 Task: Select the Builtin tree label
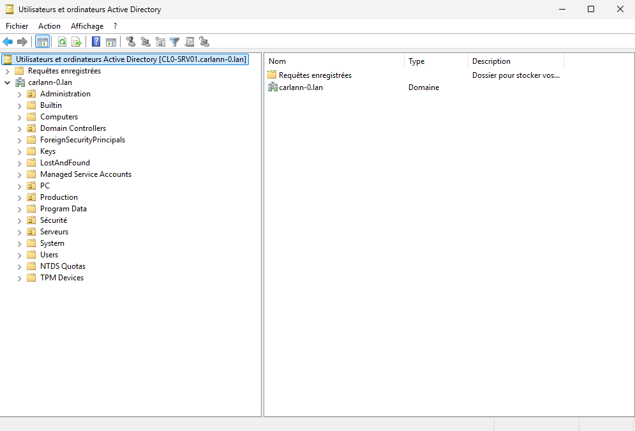[51, 105]
